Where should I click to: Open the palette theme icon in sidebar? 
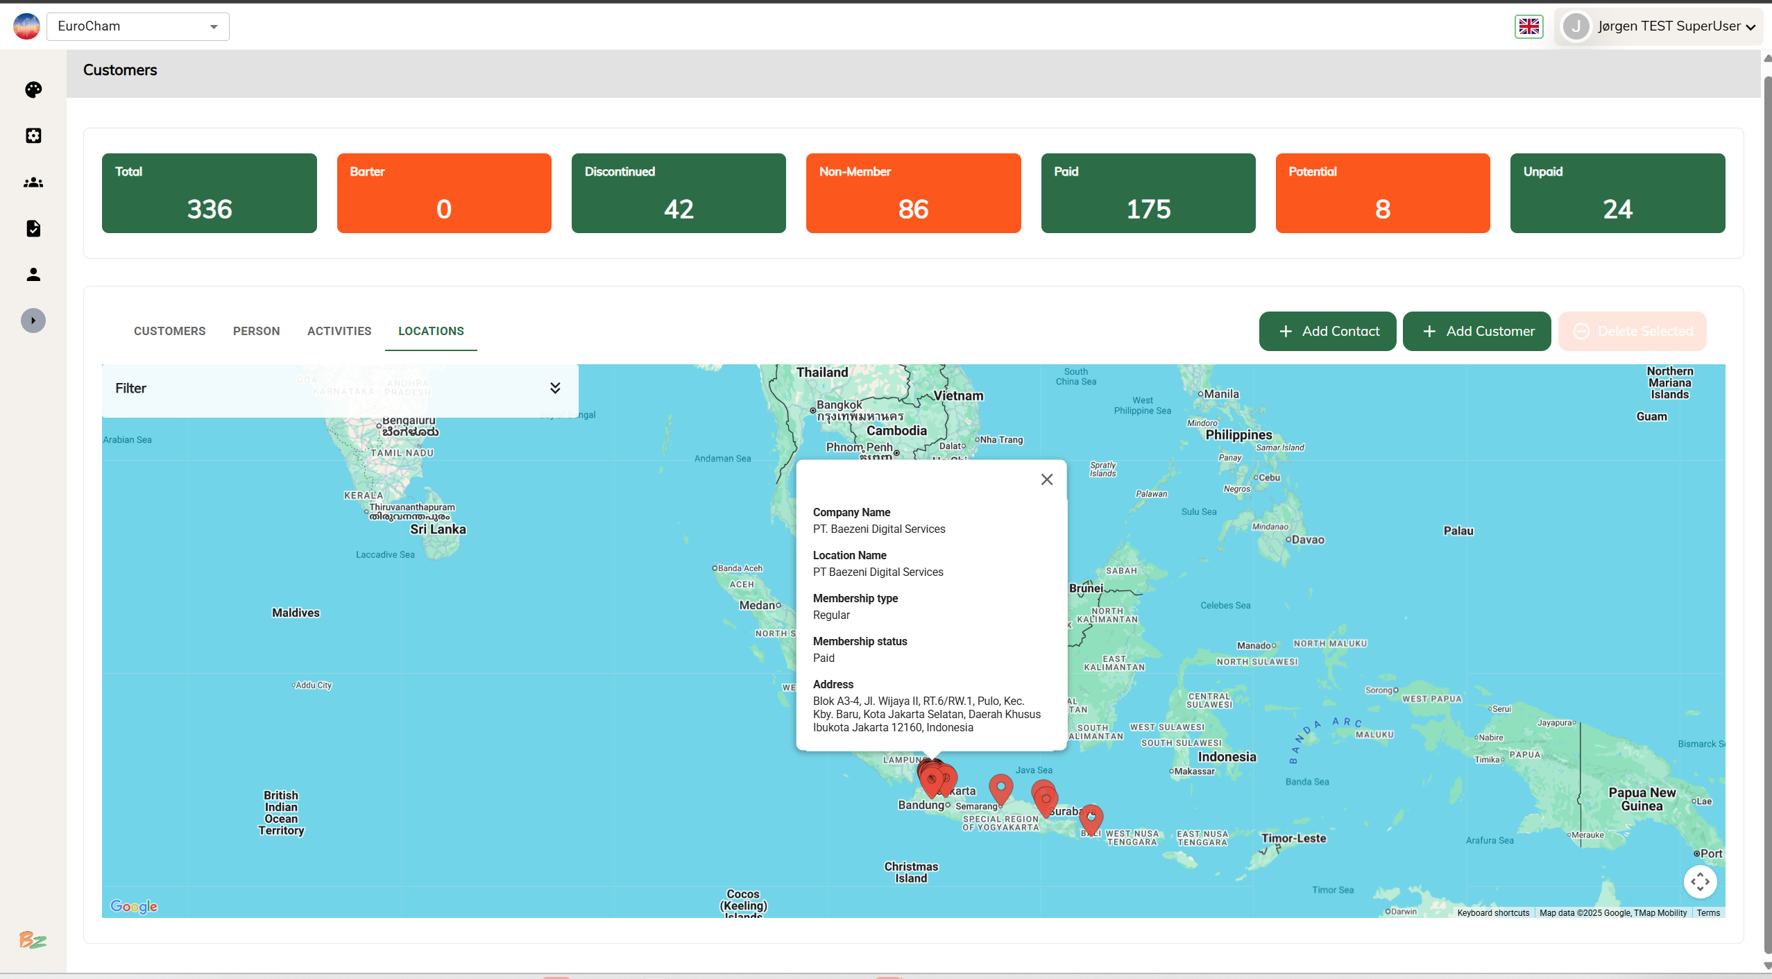click(33, 90)
